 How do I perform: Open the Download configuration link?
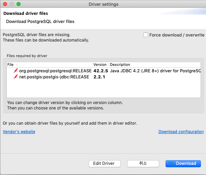pyautogui.click(x=181, y=132)
